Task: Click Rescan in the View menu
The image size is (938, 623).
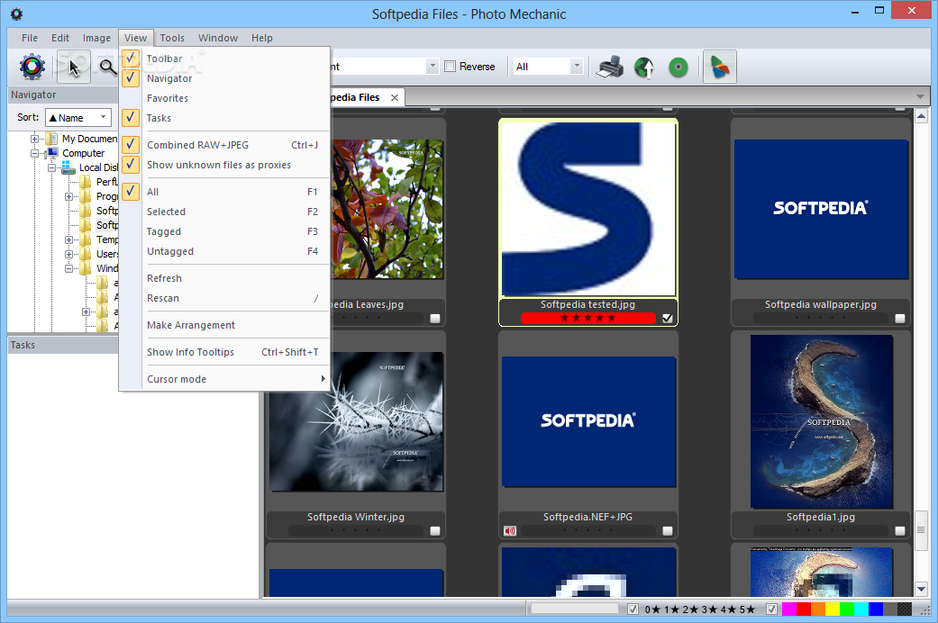Action: click(225, 298)
